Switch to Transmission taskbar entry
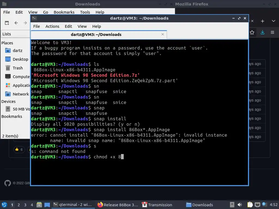The height and width of the screenshot is (209, 279). click(157, 205)
